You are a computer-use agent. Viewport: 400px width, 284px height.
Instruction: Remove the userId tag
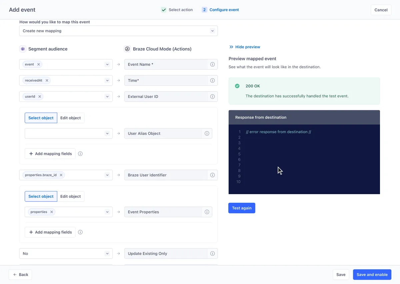pyautogui.click(x=39, y=97)
